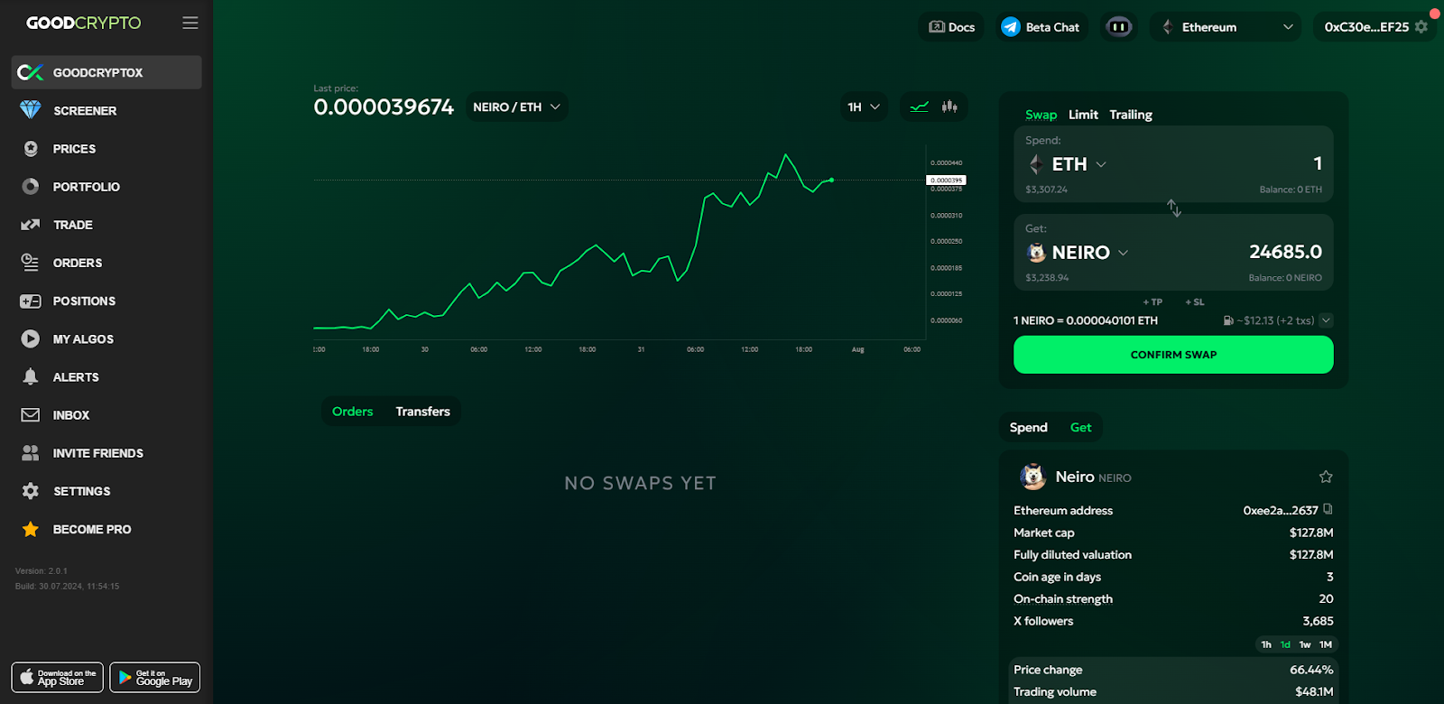Viewport: 1444px width, 704px height.
Task: Click the get amount field 24685.0
Action: click(x=1285, y=252)
